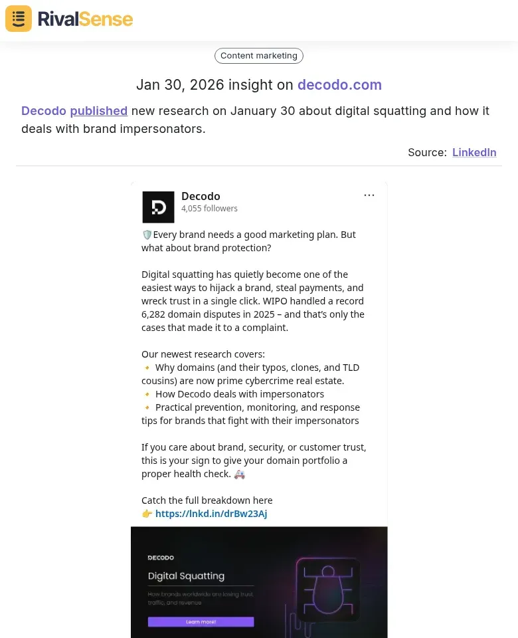Viewport: 518px width, 638px height.
Task: Click the pointing finger emoji before the link
Action: pyautogui.click(x=147, y=513)
